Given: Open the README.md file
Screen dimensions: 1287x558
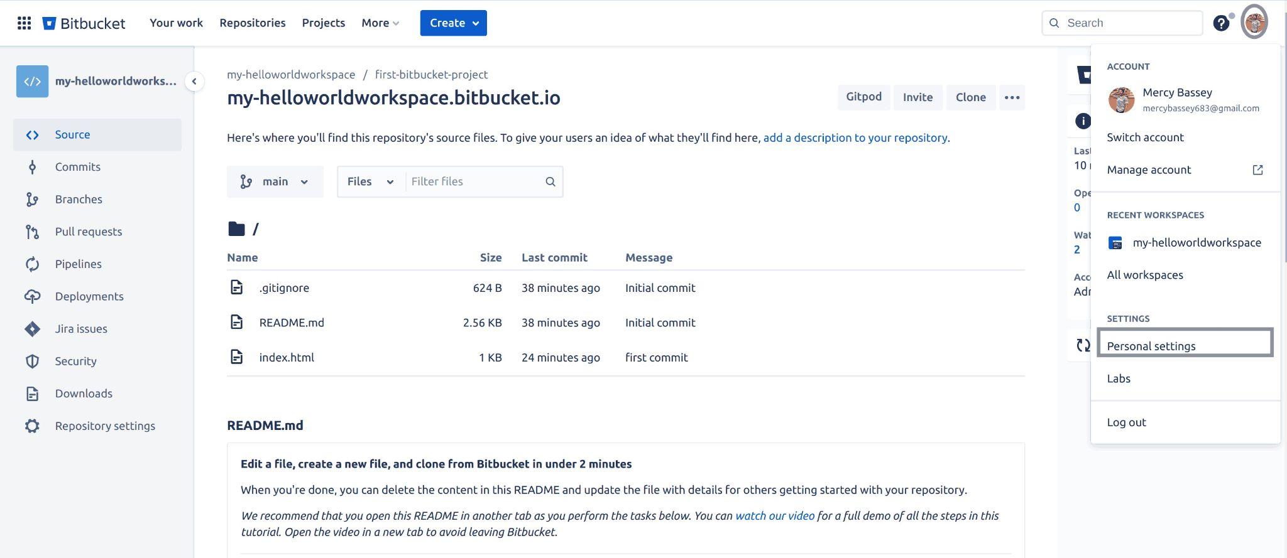Looking at the screenshot, I should point(292,323).
